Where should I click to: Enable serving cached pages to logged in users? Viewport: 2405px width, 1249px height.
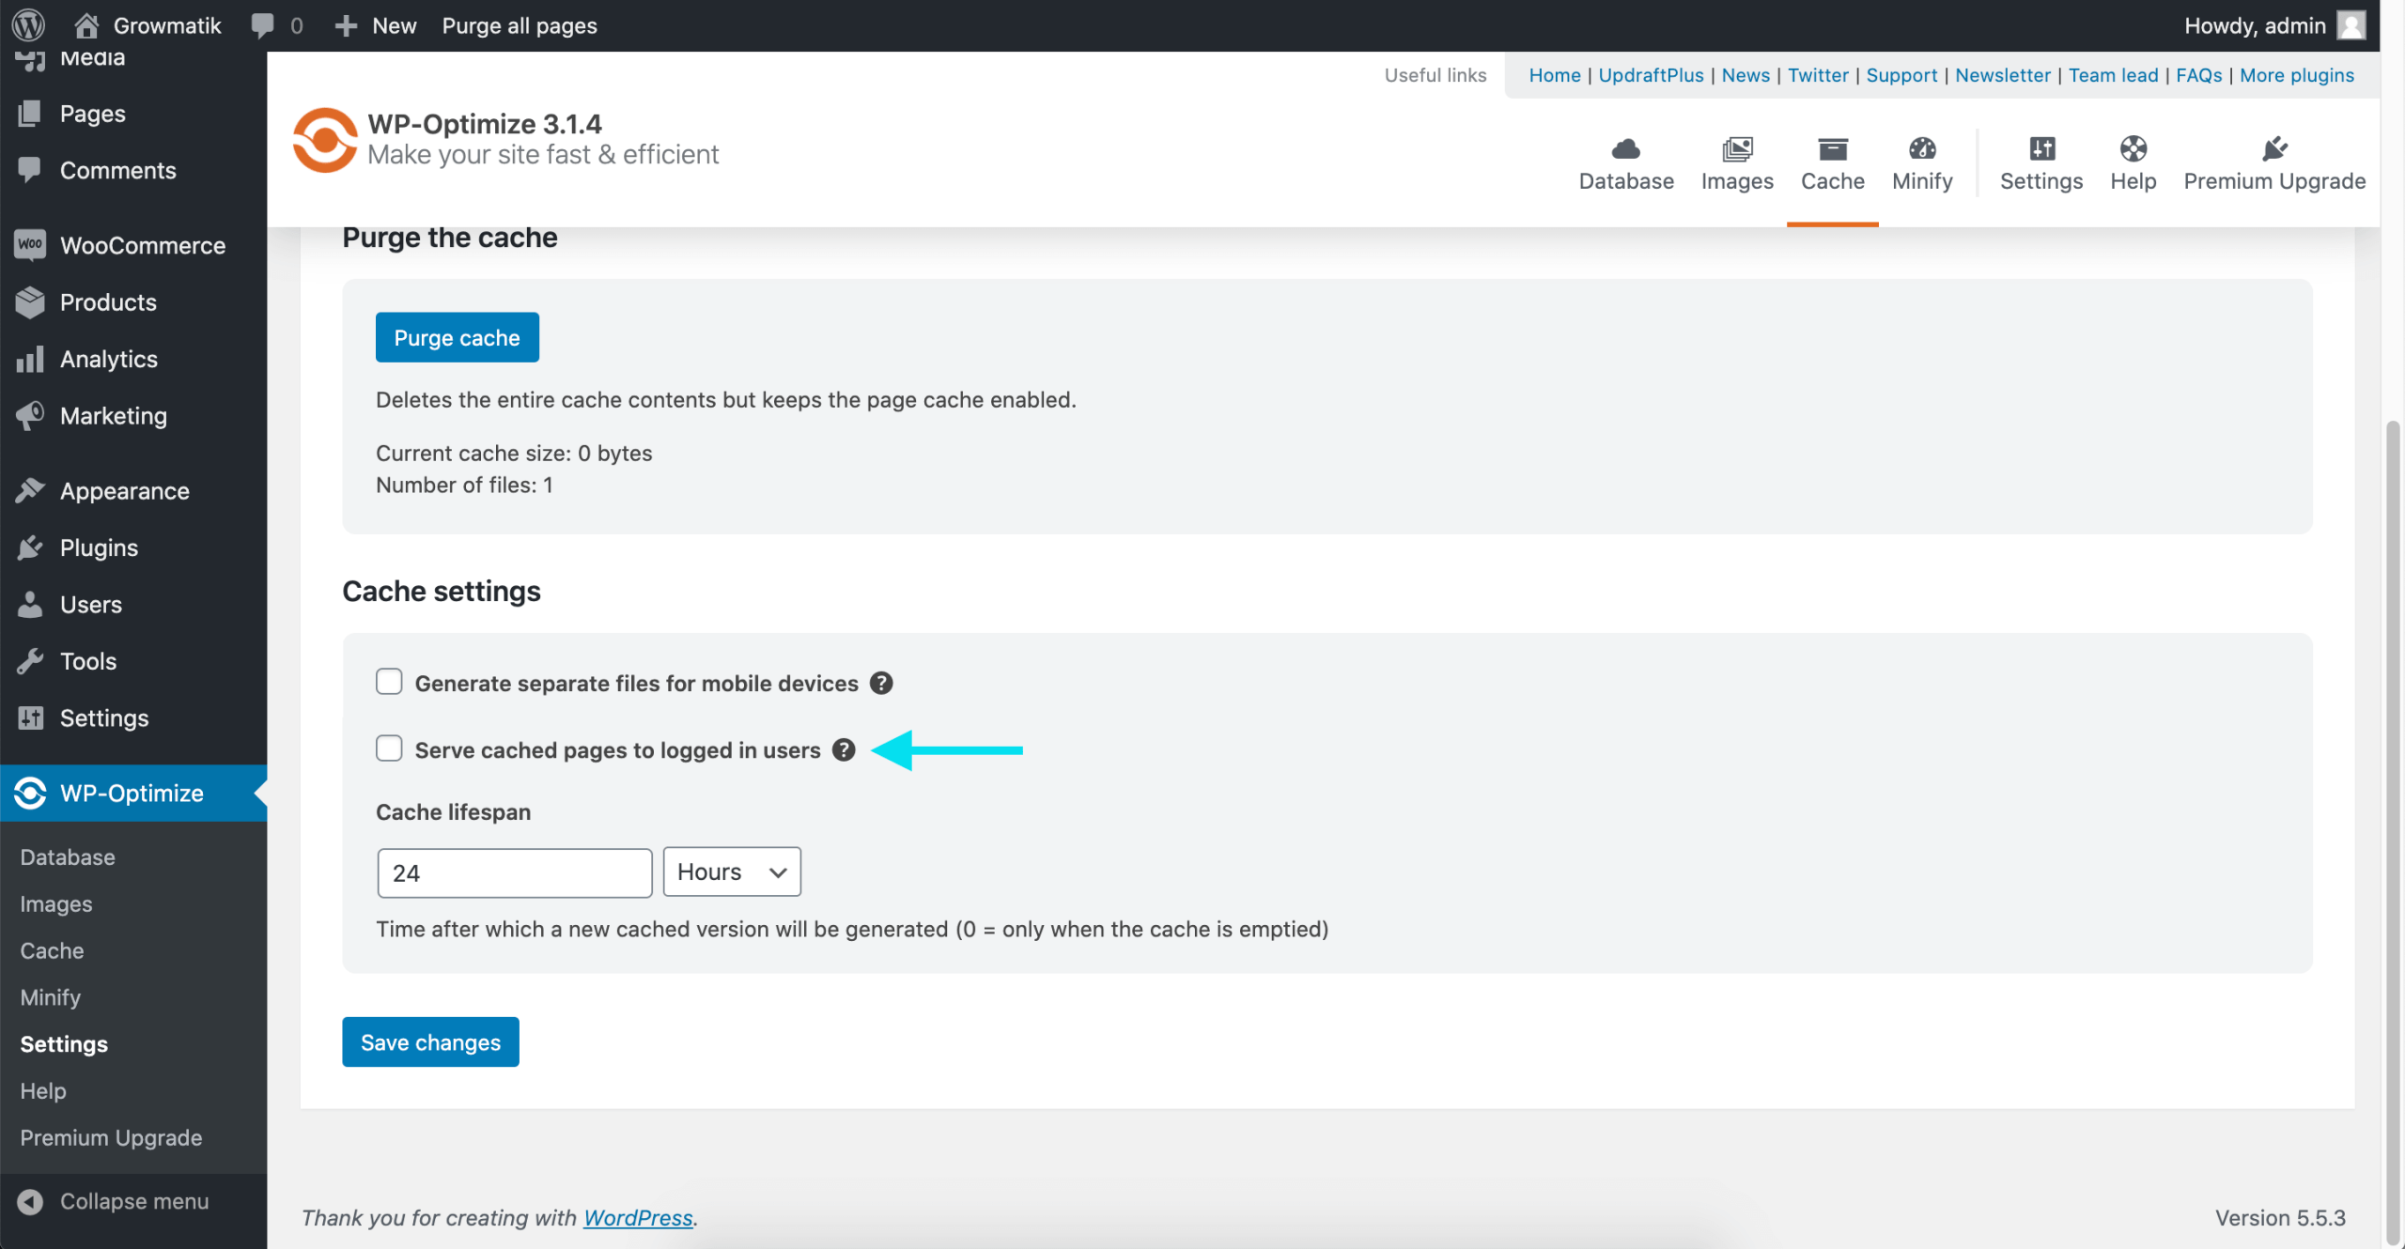pos(388,748)
